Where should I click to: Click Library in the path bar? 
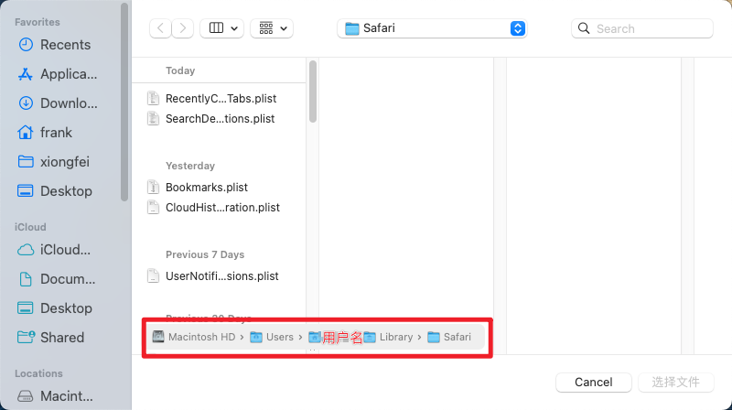(395, 337)
